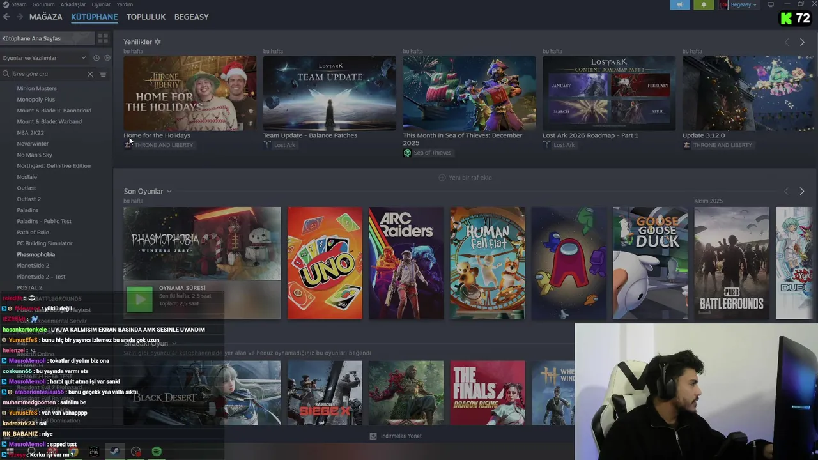Advance the Son Oyunlar shelf to the right

point(802,192)
